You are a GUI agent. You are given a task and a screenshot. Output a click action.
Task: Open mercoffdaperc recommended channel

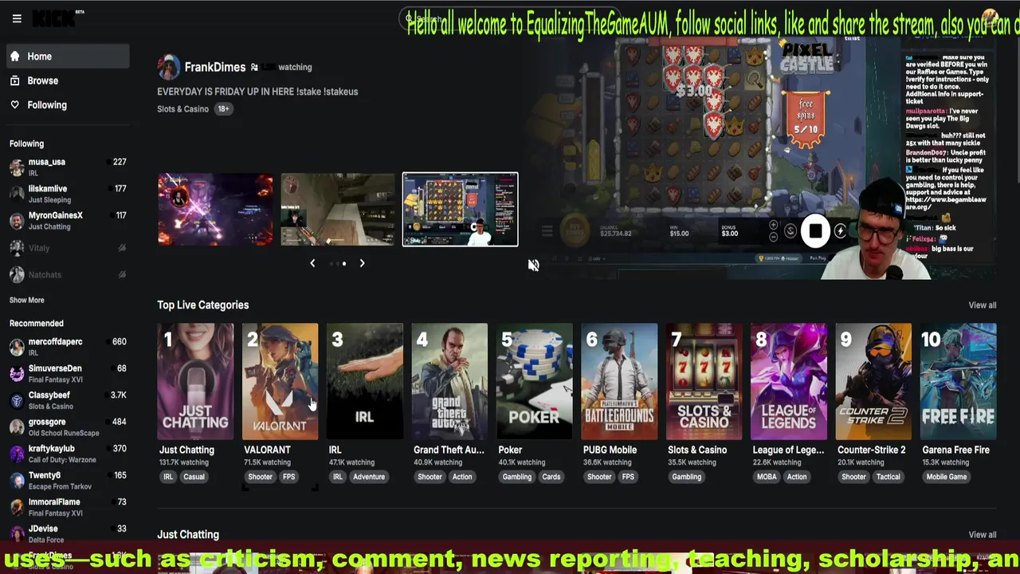tap(67, 346)
